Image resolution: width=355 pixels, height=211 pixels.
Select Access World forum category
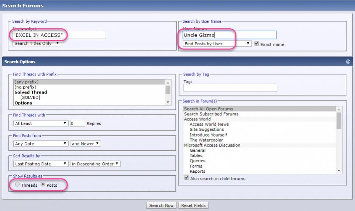(260, 119)
